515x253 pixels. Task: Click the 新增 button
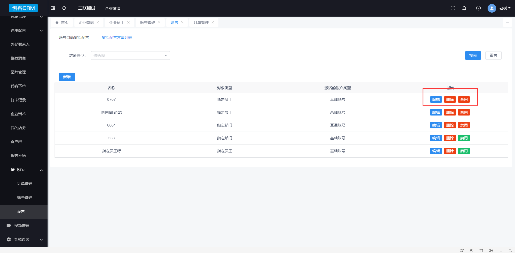click(x=67, y=77)
